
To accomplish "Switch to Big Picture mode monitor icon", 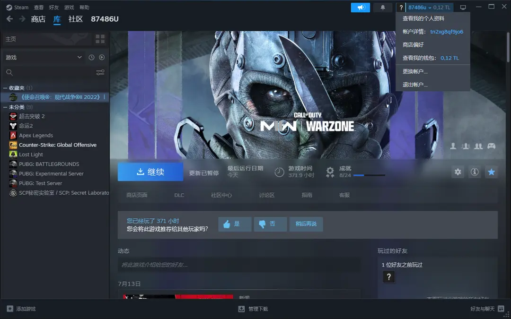I will [463, 8].
